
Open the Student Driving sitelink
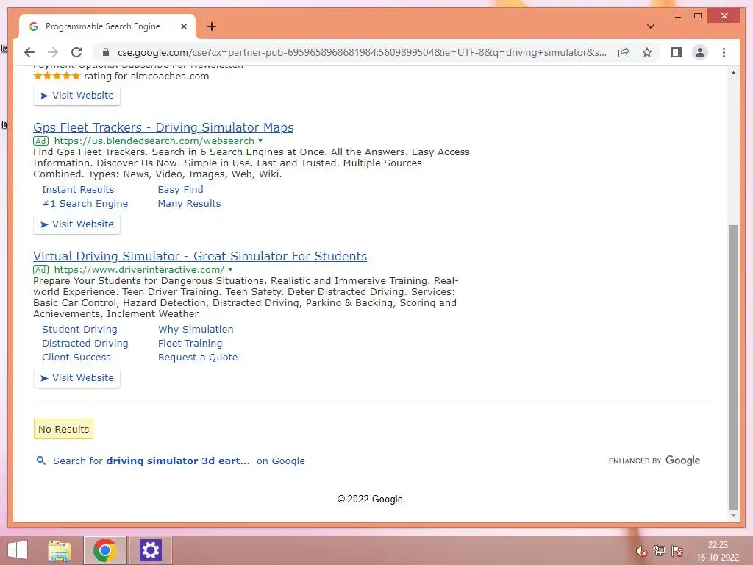(x=79, y=329)
